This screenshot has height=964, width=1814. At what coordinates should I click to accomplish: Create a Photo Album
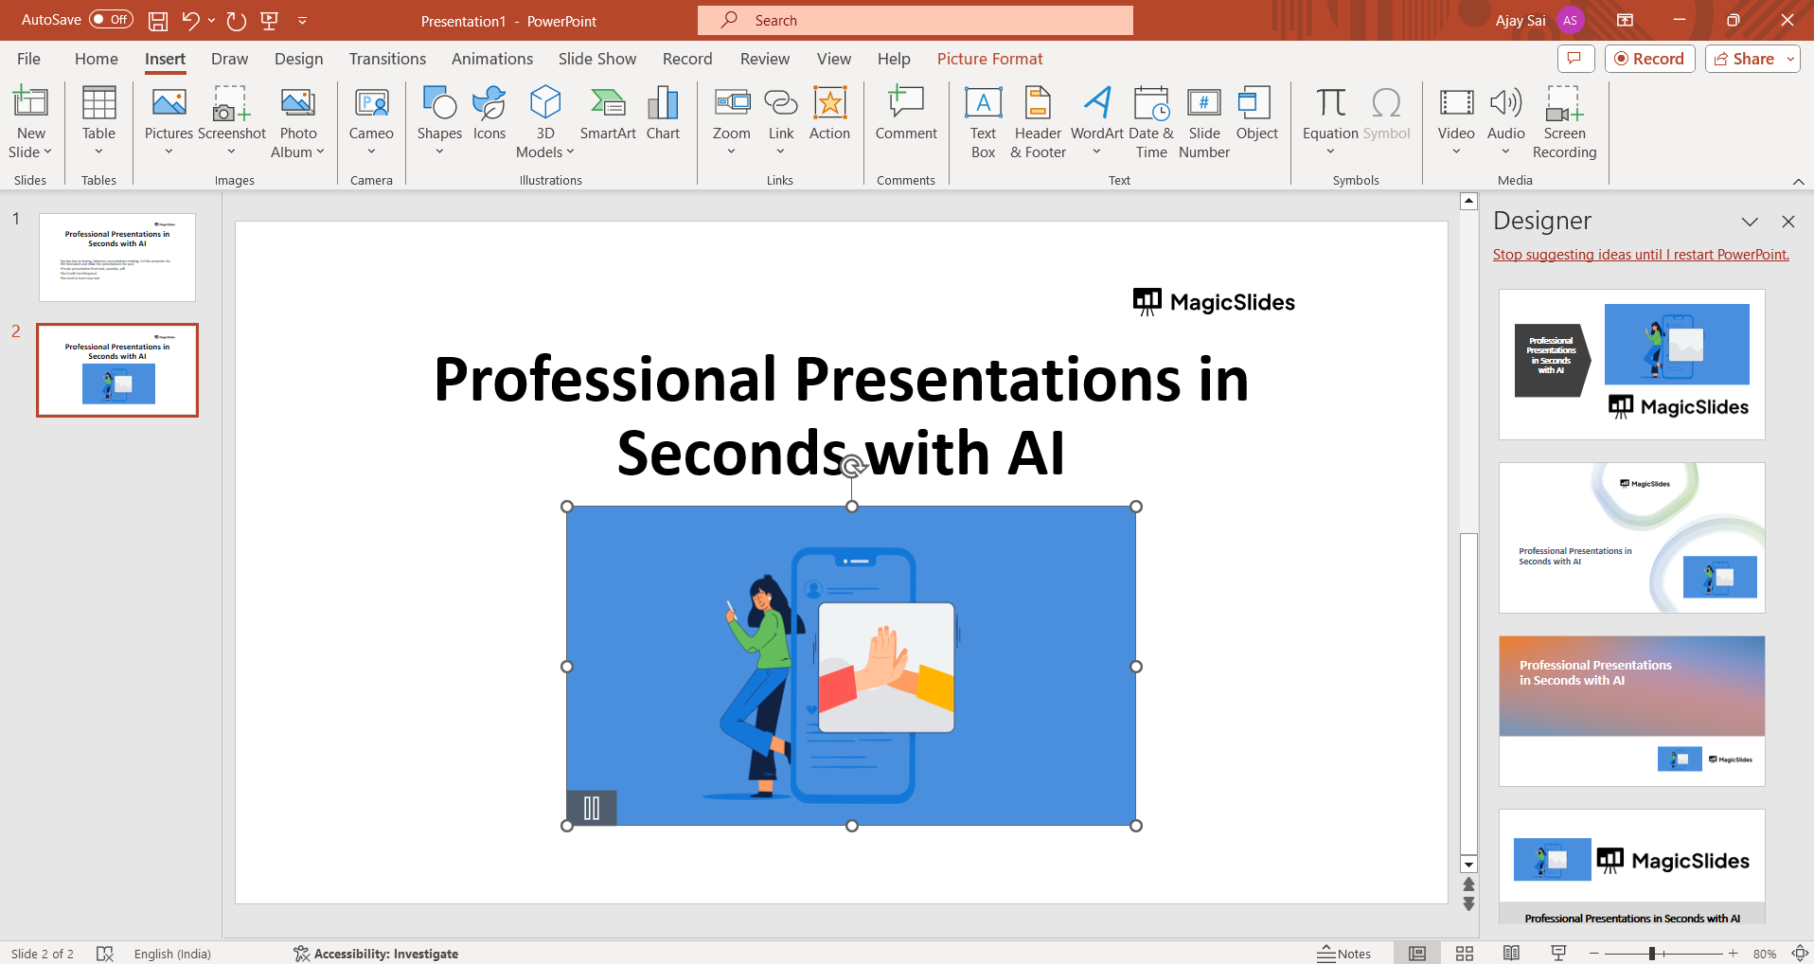[x=297, y=121]
